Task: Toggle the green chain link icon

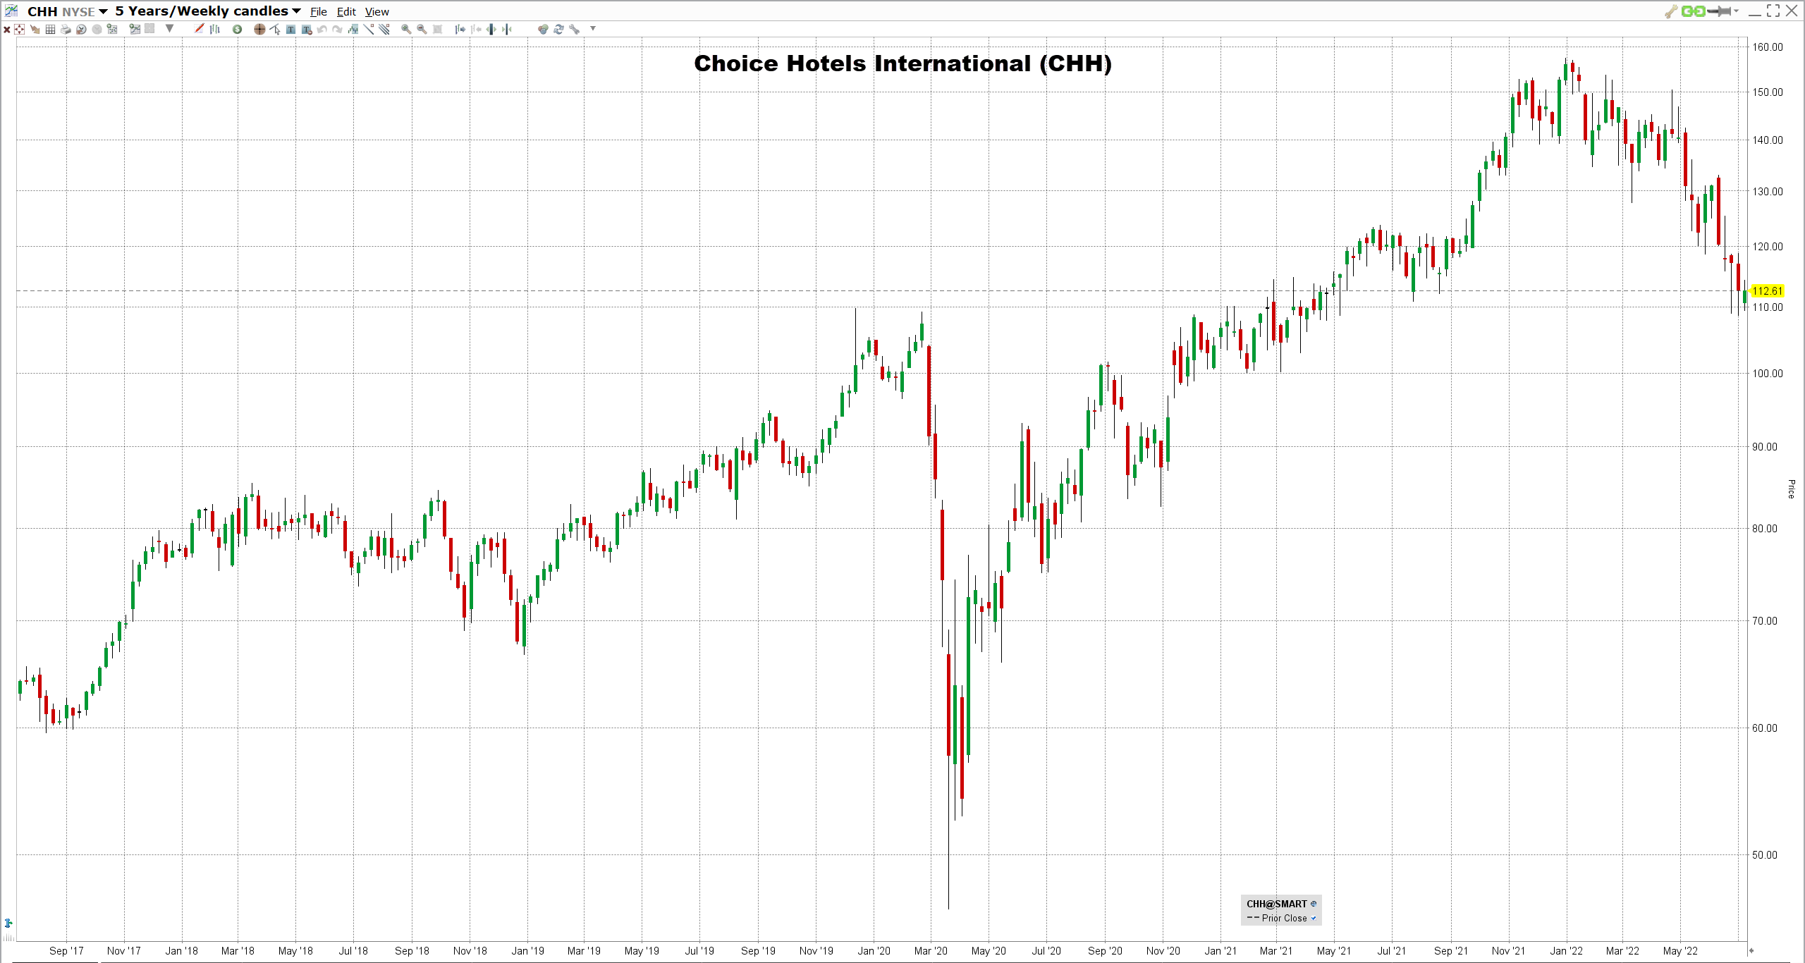Action: click(1693, 11)
